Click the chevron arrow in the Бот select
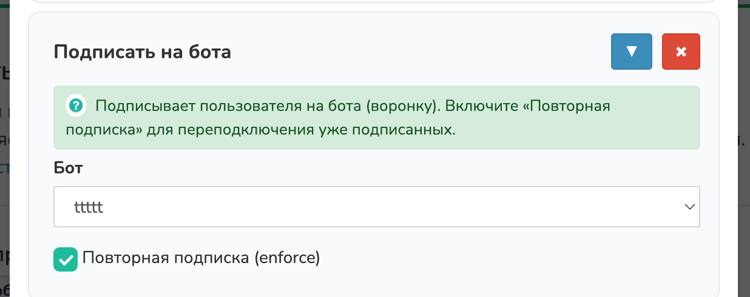The width and height of the screenshot is (750, 297). [689, 207]
